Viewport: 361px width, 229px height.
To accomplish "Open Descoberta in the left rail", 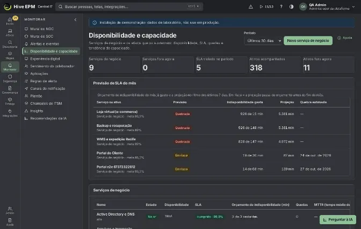I will 10,44.
